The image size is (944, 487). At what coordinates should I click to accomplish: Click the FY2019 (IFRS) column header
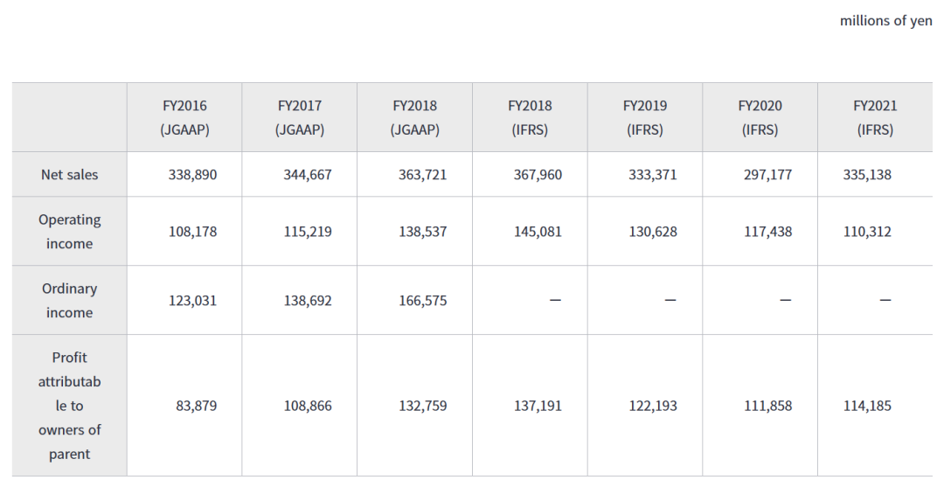pos(645,117)
